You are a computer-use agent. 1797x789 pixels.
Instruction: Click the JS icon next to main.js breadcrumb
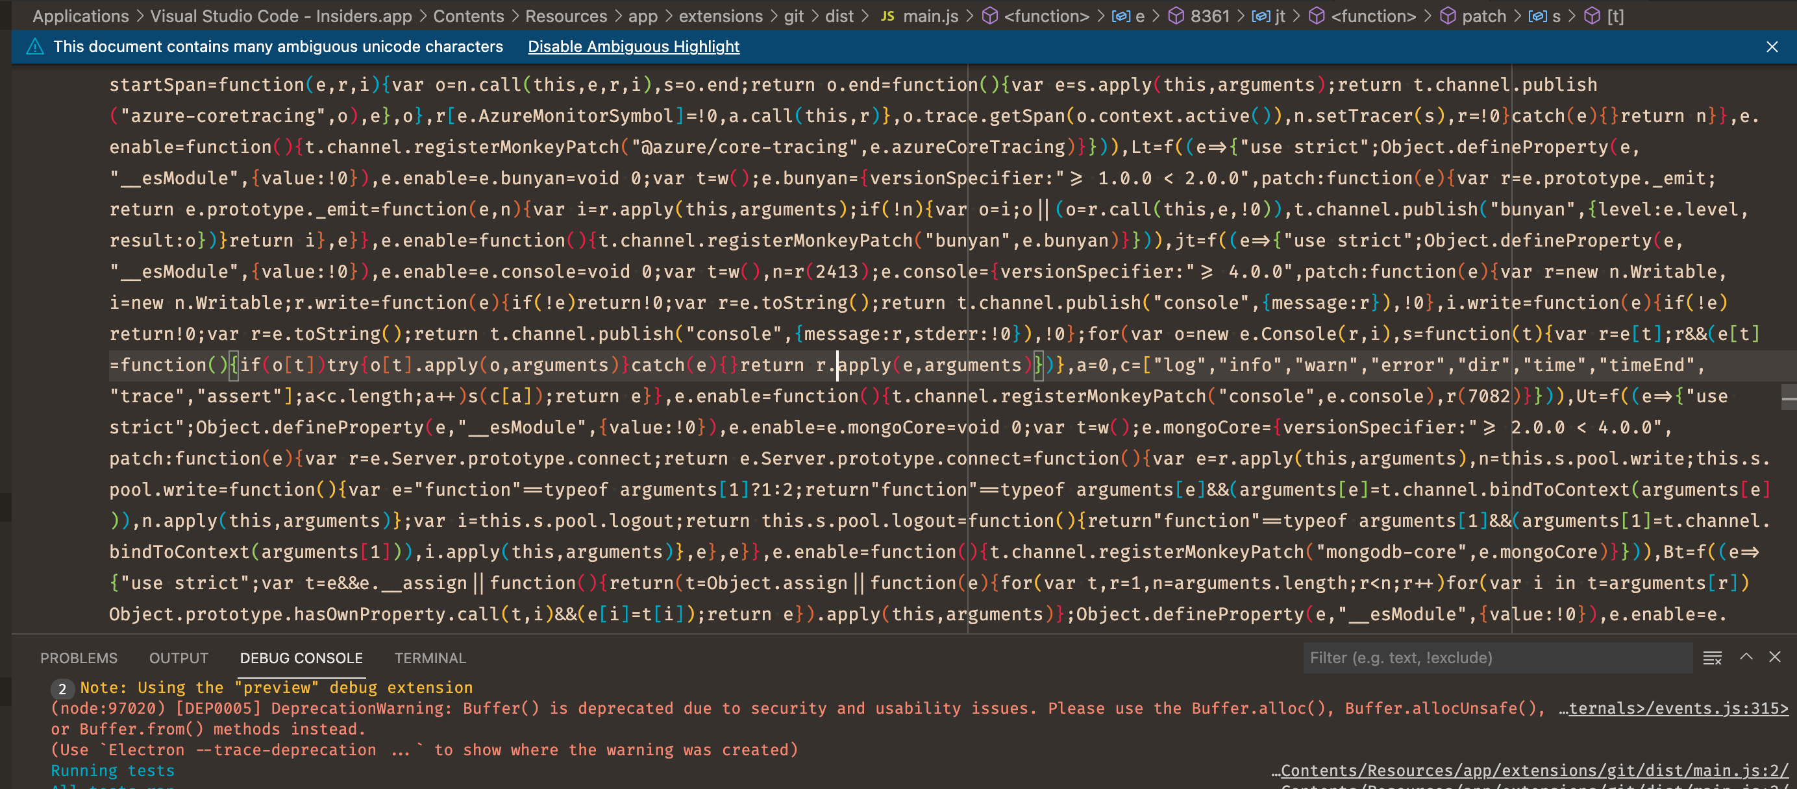[887, 16]
